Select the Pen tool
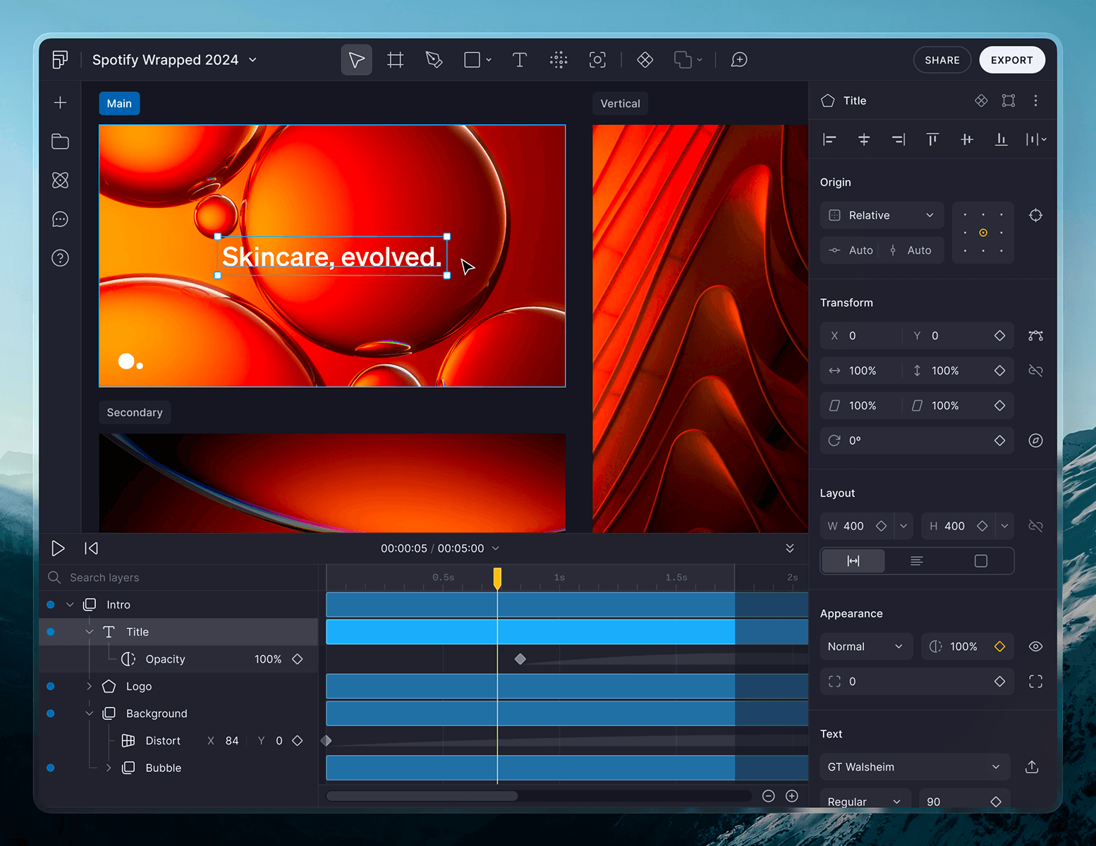 click(x=434, y=60)
